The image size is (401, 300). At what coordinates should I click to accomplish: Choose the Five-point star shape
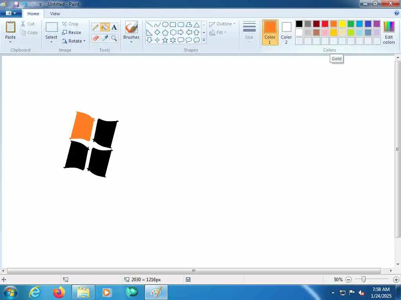[165, 40]
